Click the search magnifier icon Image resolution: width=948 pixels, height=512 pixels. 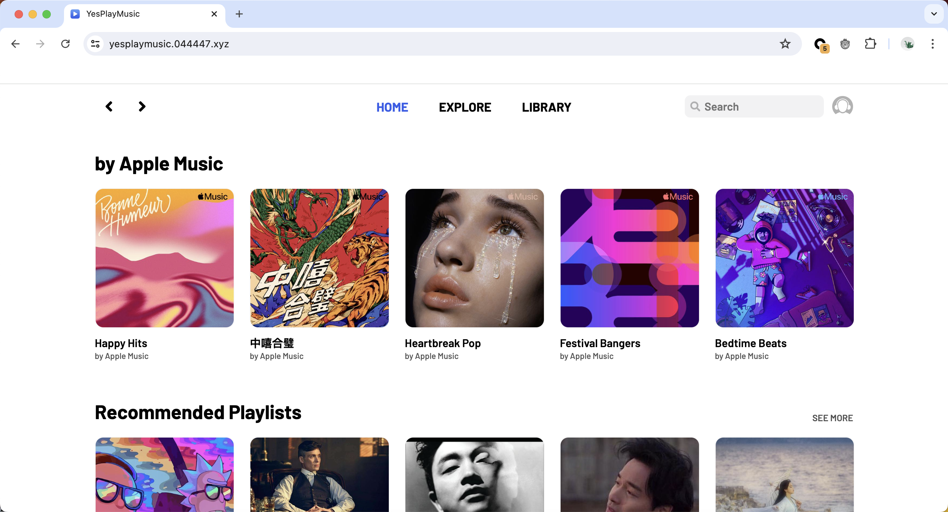696,106
